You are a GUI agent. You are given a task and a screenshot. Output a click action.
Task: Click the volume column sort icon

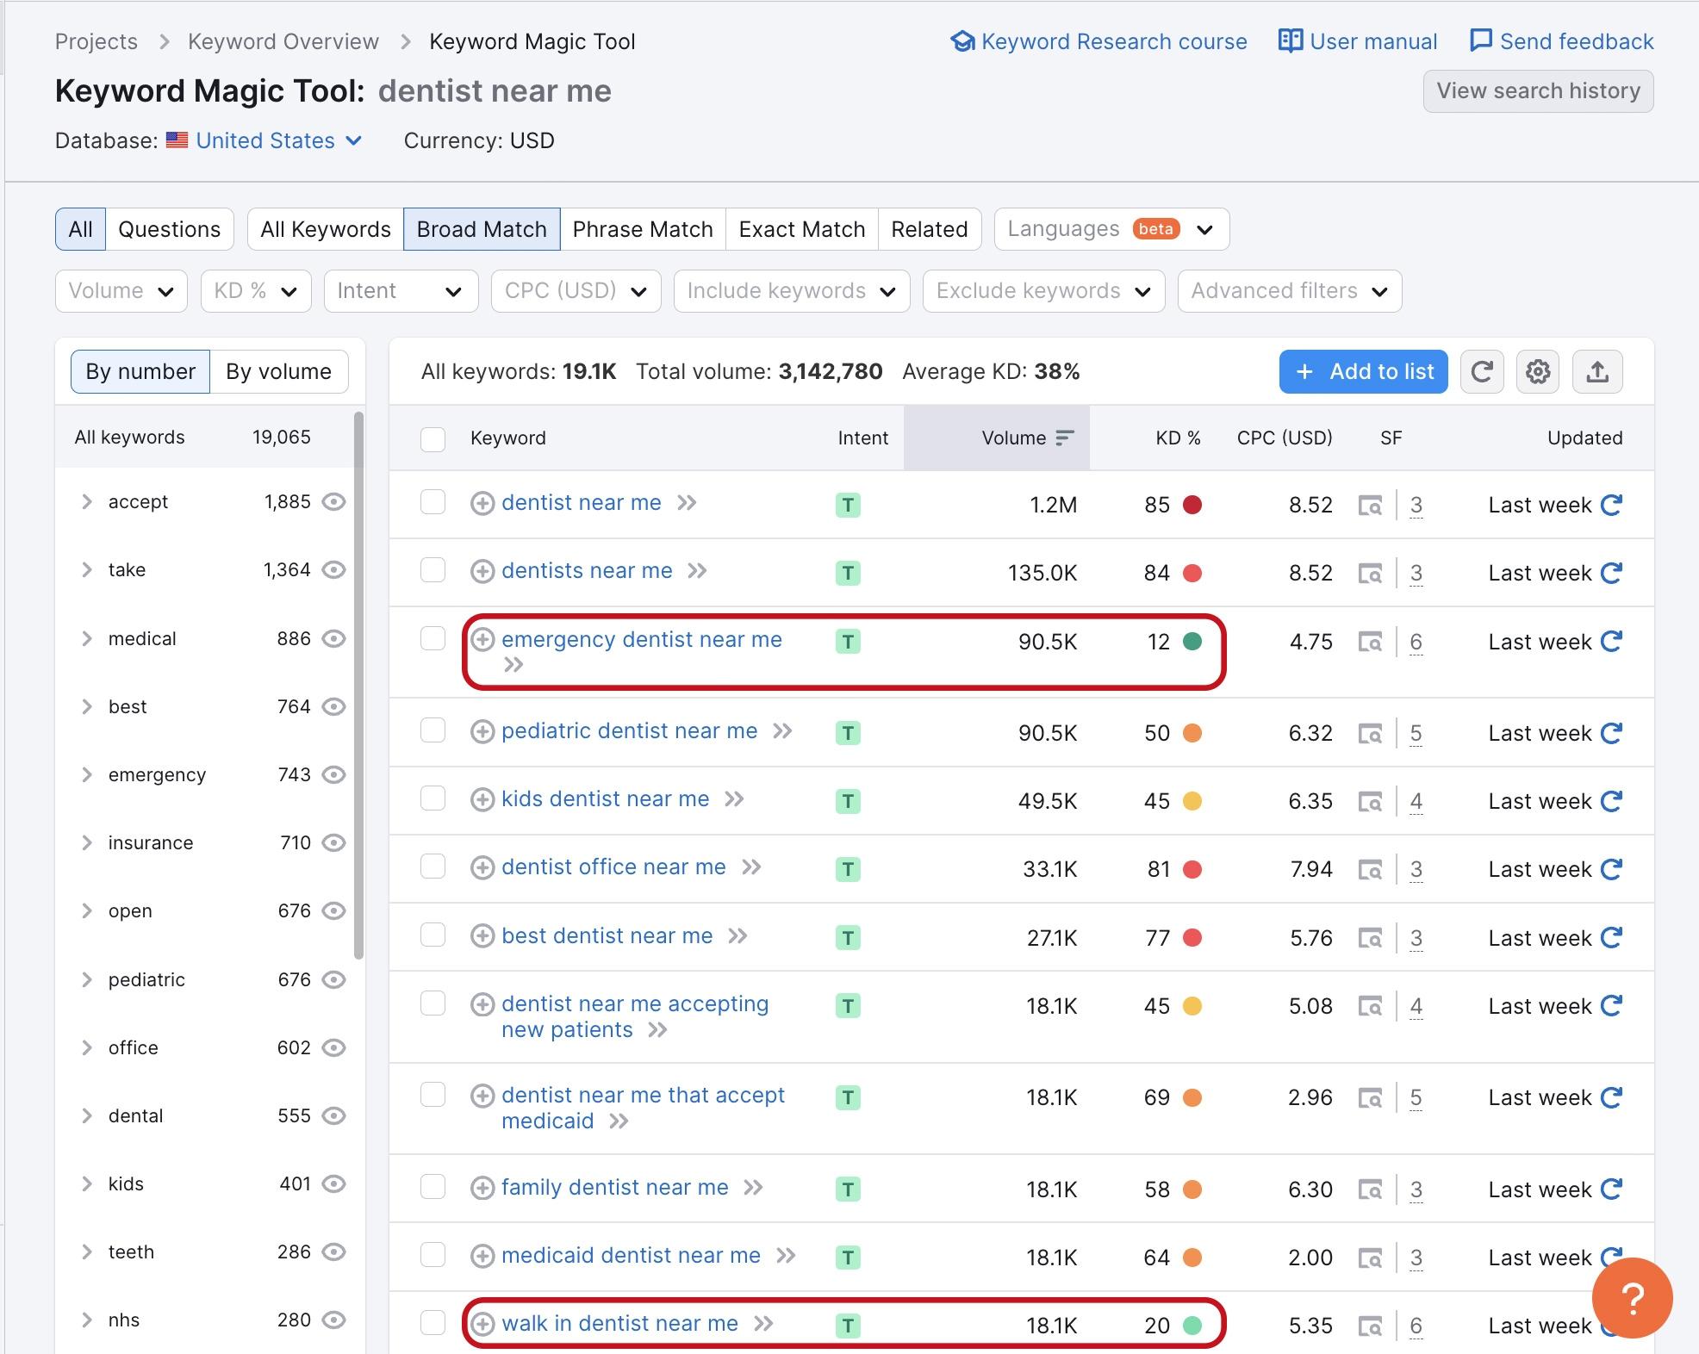click(x=1065, y=438)
